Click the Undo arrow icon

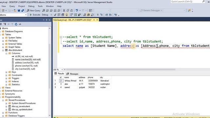(x=77, y=10)
